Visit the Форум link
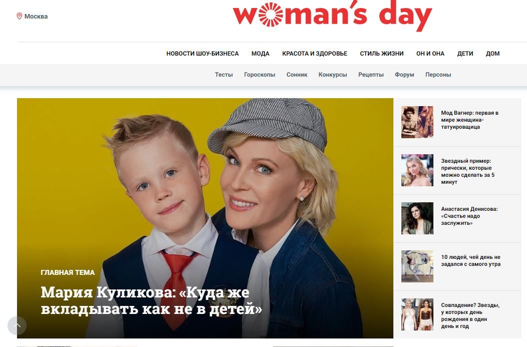Screen dimensions: 527x347 [x=404, y=75]
